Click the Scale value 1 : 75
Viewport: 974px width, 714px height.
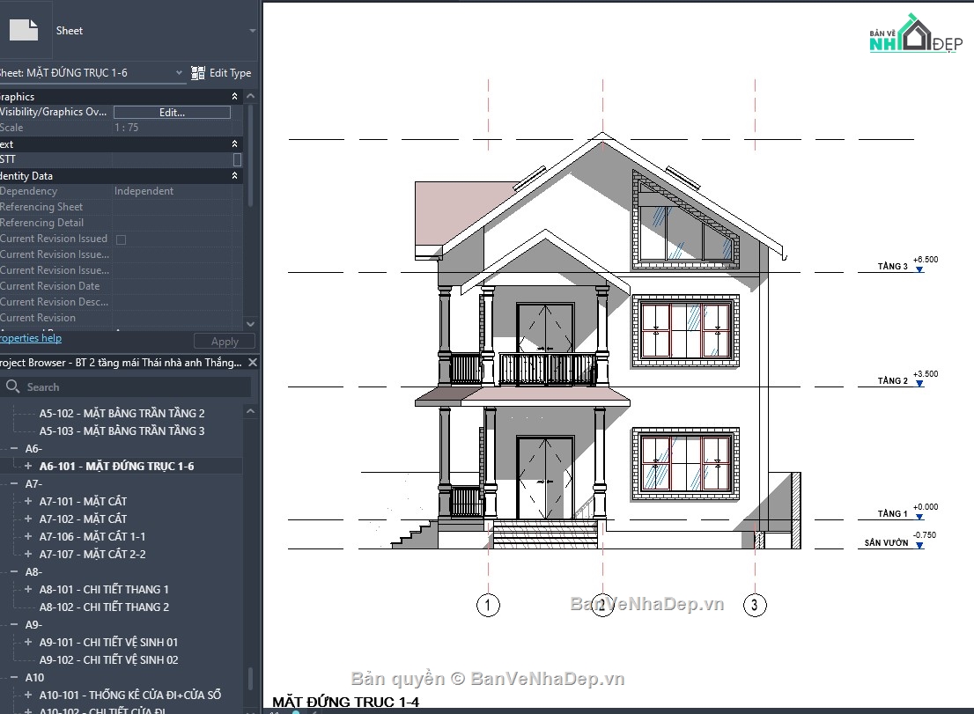point(126,128)
